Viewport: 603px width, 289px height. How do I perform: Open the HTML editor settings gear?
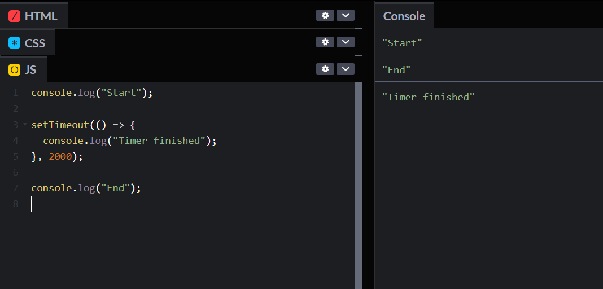325,15
